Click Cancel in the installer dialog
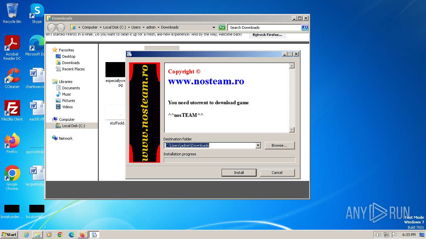This screenshot has height=239, width=426. (277, 173)
